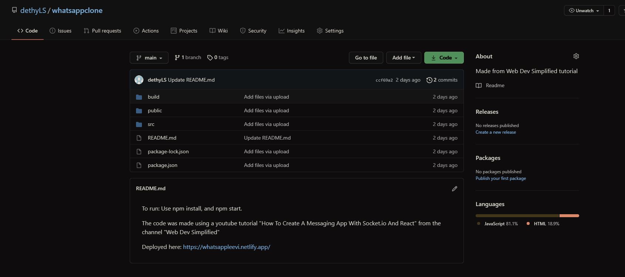625x277 pixels.
Task: Click the HTML segment of language bar
Action: 569,216
